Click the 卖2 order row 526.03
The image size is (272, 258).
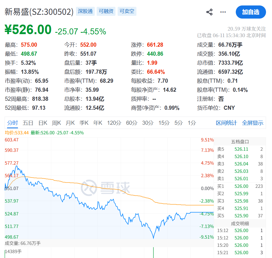pos(240,171)
